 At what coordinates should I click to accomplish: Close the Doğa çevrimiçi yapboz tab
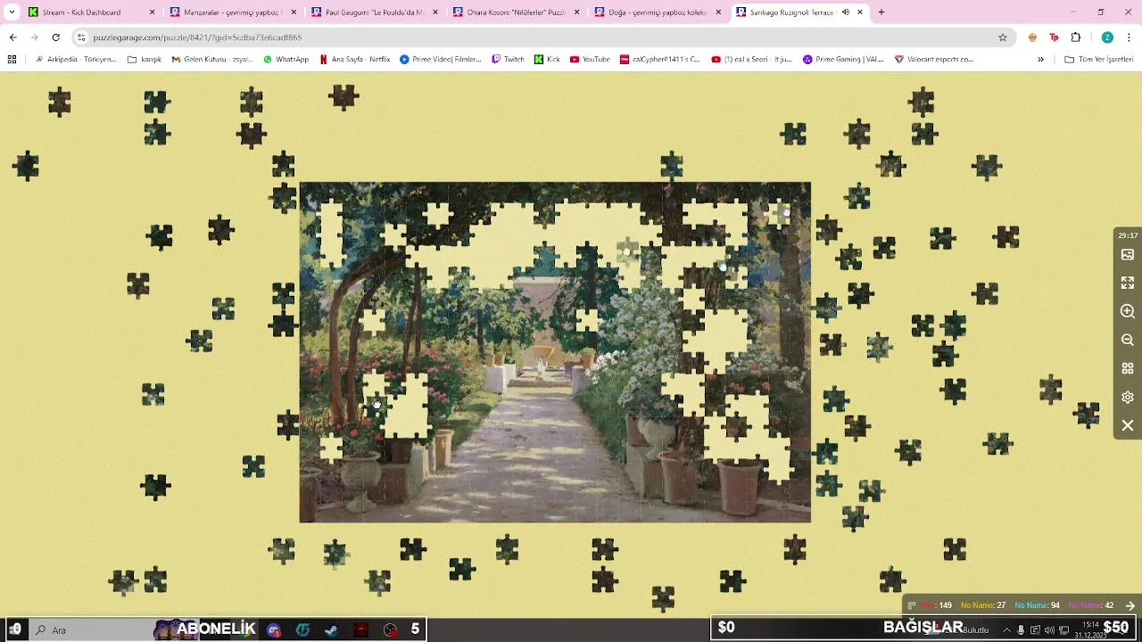coord(718,12)
